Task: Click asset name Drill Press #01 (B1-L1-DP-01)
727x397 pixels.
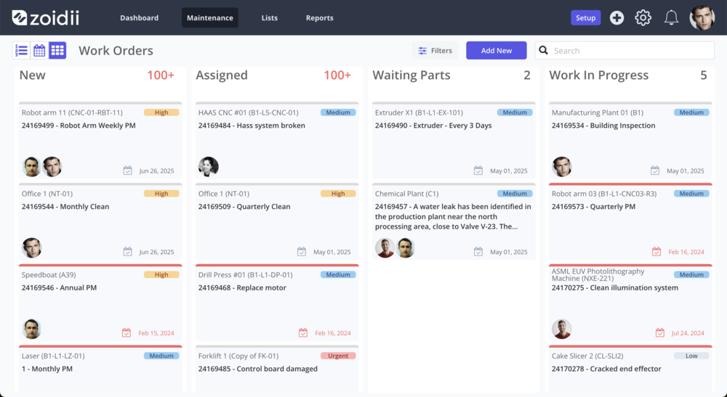Action: coord(245,274)
